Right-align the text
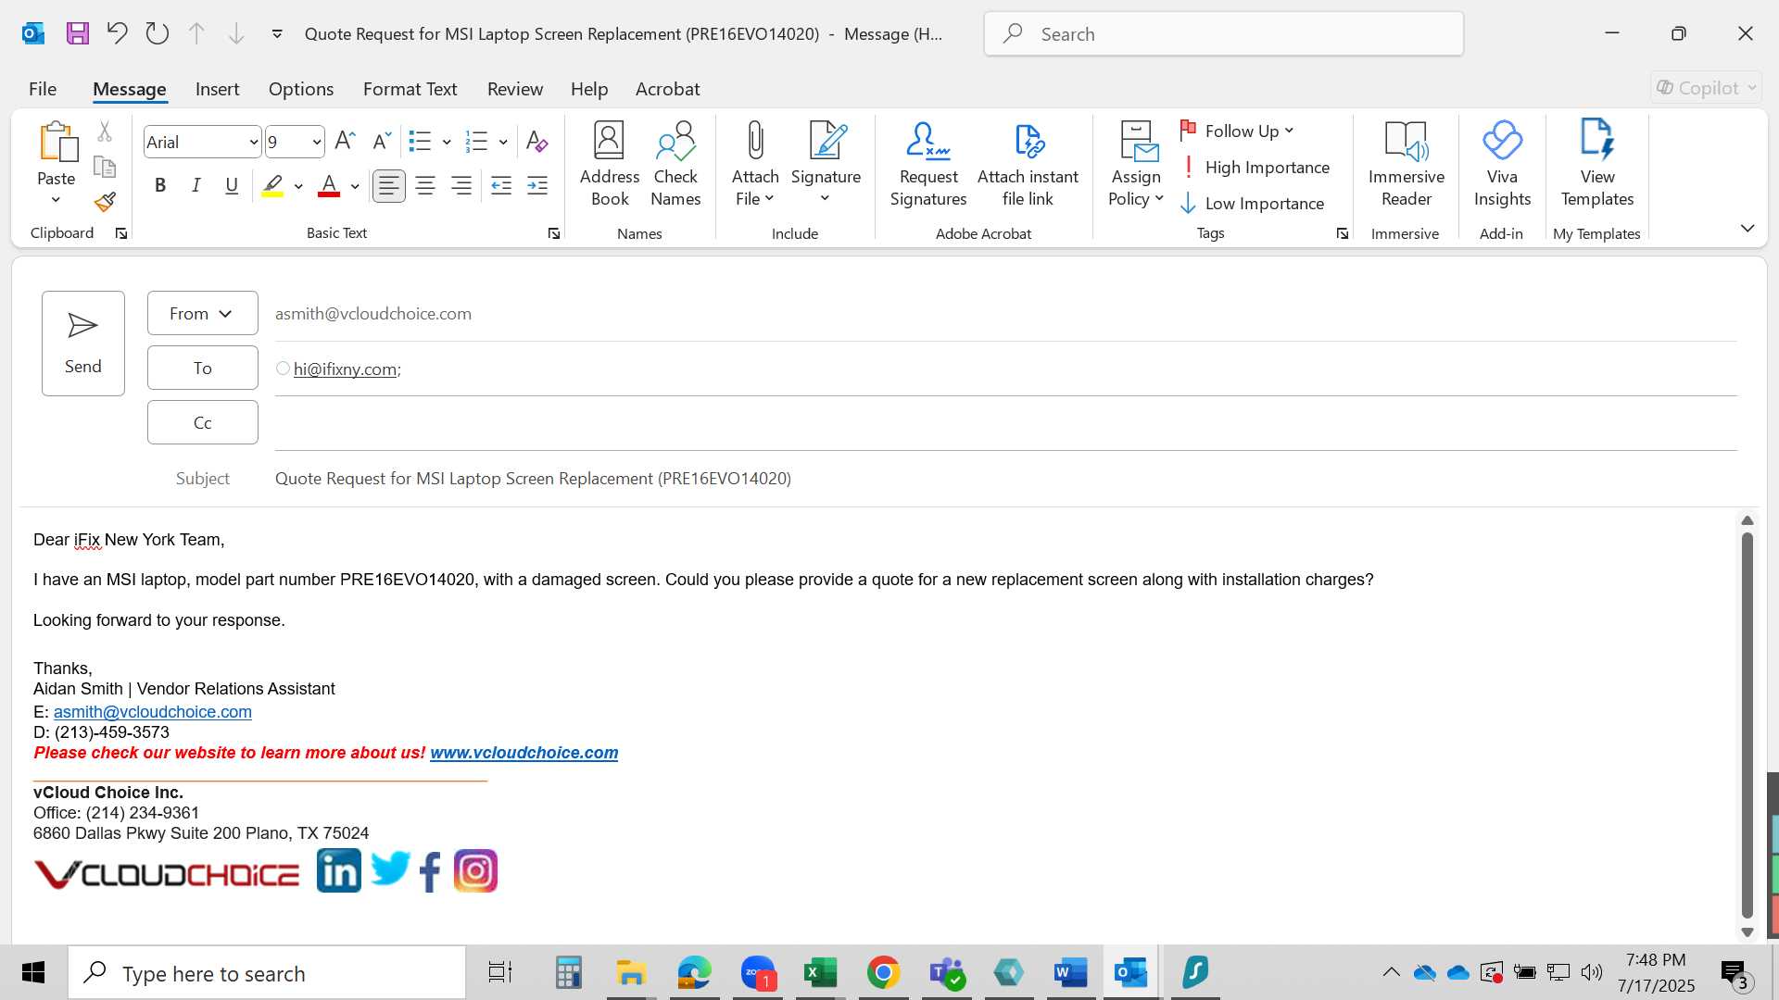Screen dimensions: 1779x1000 461,186
